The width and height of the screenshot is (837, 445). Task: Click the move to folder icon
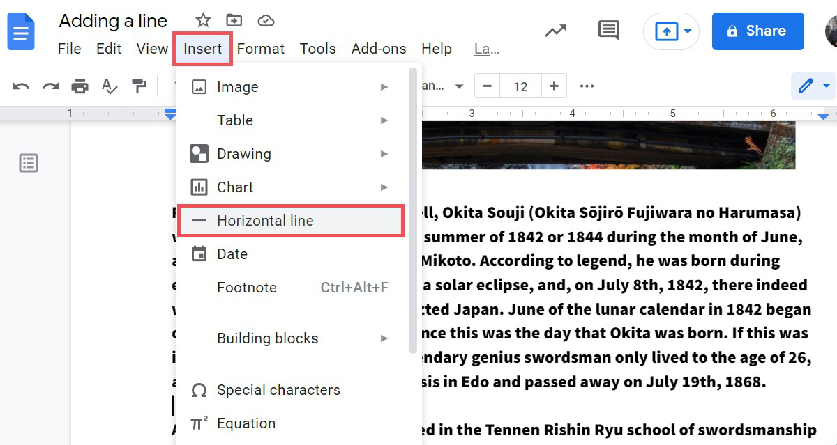[x=234, y=20]
